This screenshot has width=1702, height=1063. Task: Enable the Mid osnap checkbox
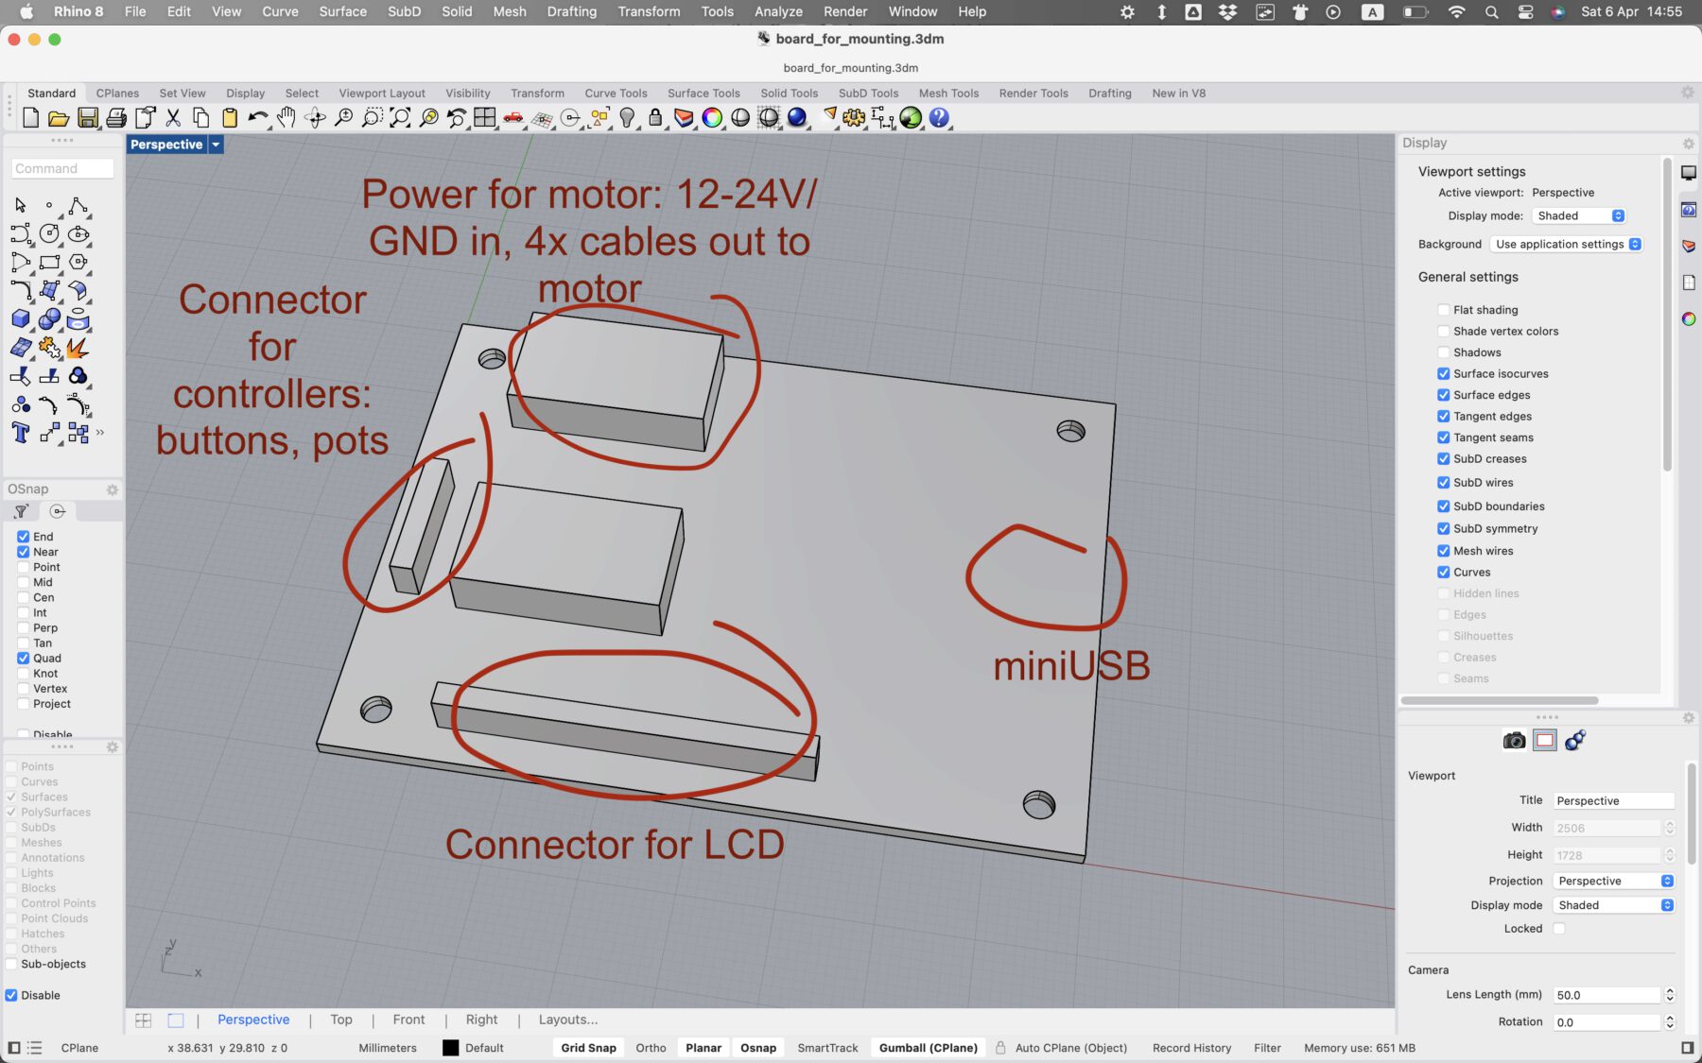click(23, 582)
